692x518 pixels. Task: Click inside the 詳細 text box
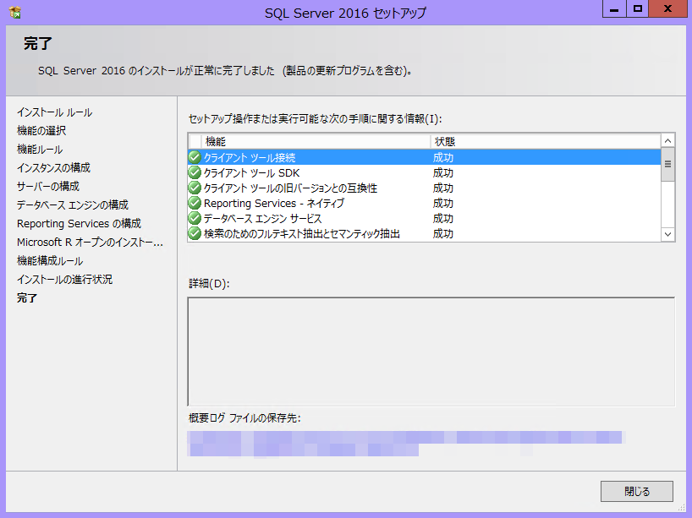(x=431, y=352)
